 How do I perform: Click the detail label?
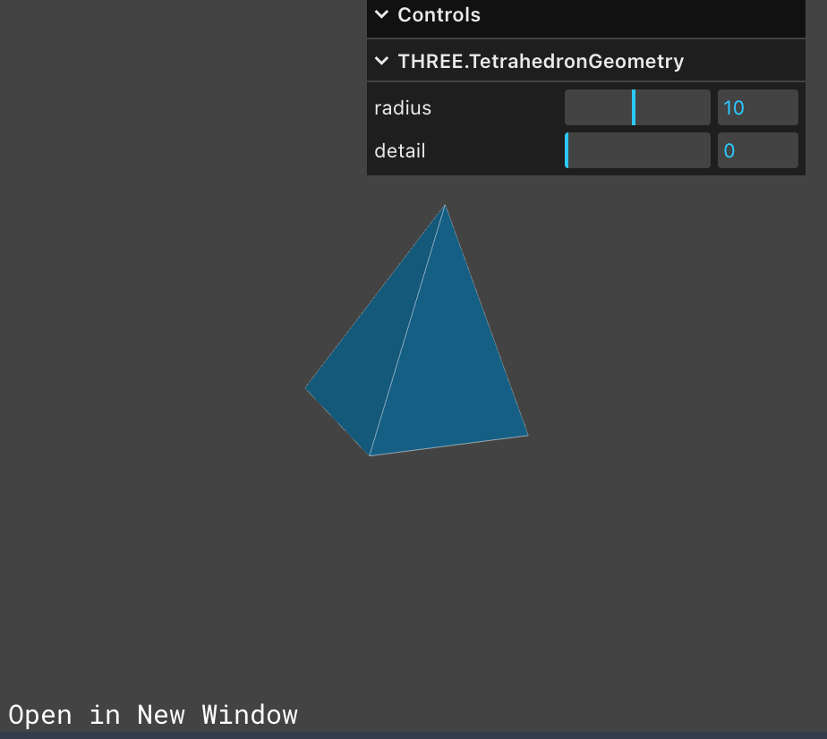pyautogui.click(x=400, y=151)
